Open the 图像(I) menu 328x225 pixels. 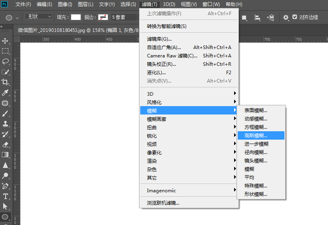(x=65, y=4)
